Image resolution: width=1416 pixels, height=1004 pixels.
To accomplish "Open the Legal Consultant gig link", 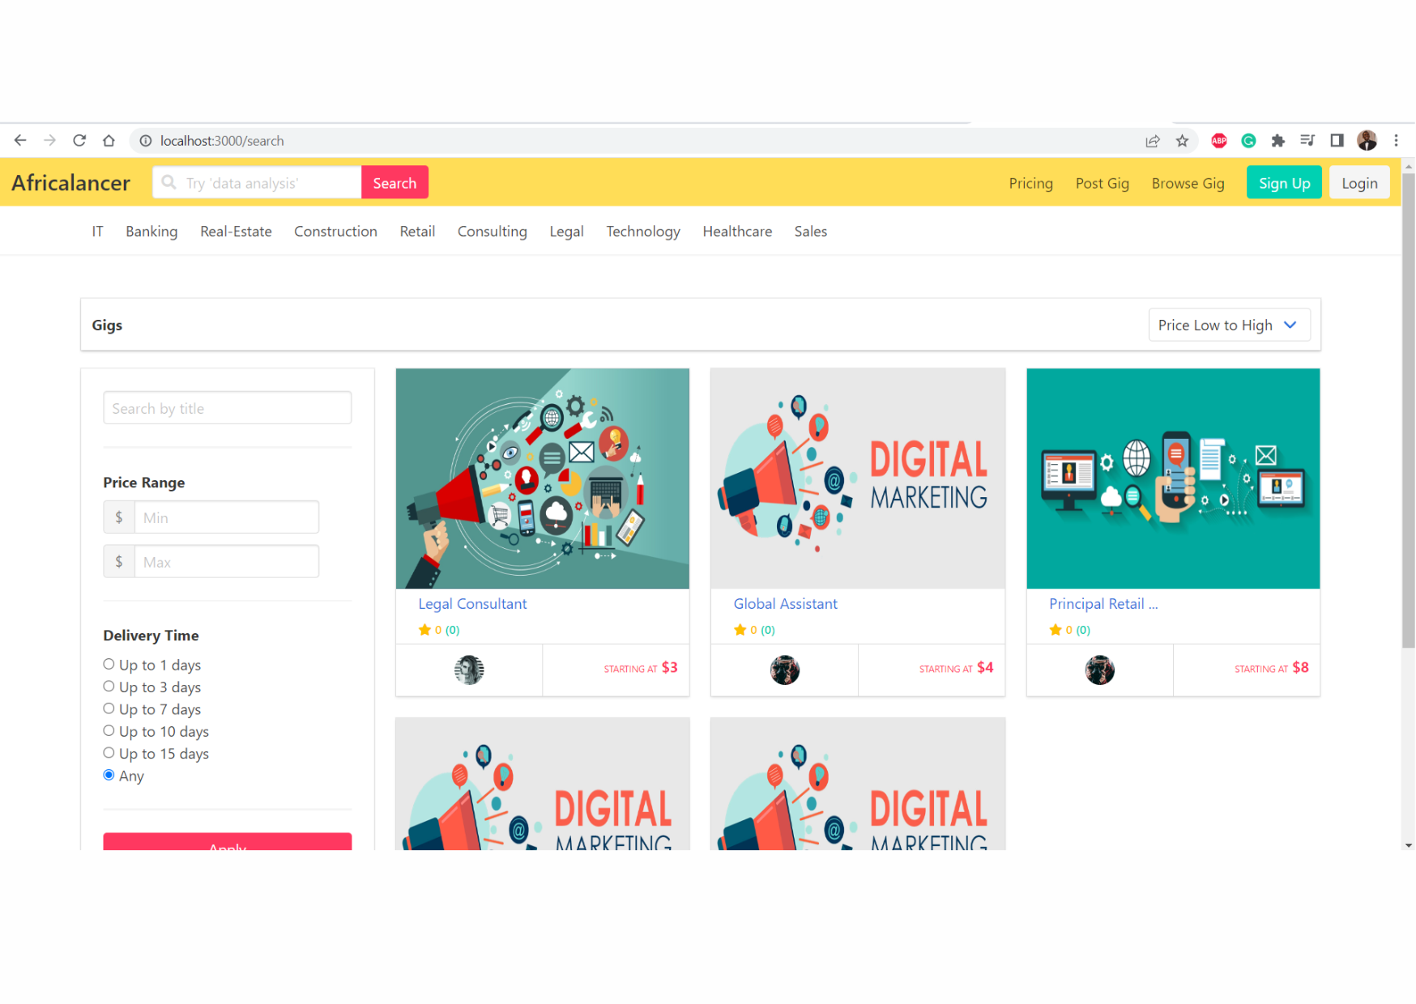I will click(x=472, y=604).
